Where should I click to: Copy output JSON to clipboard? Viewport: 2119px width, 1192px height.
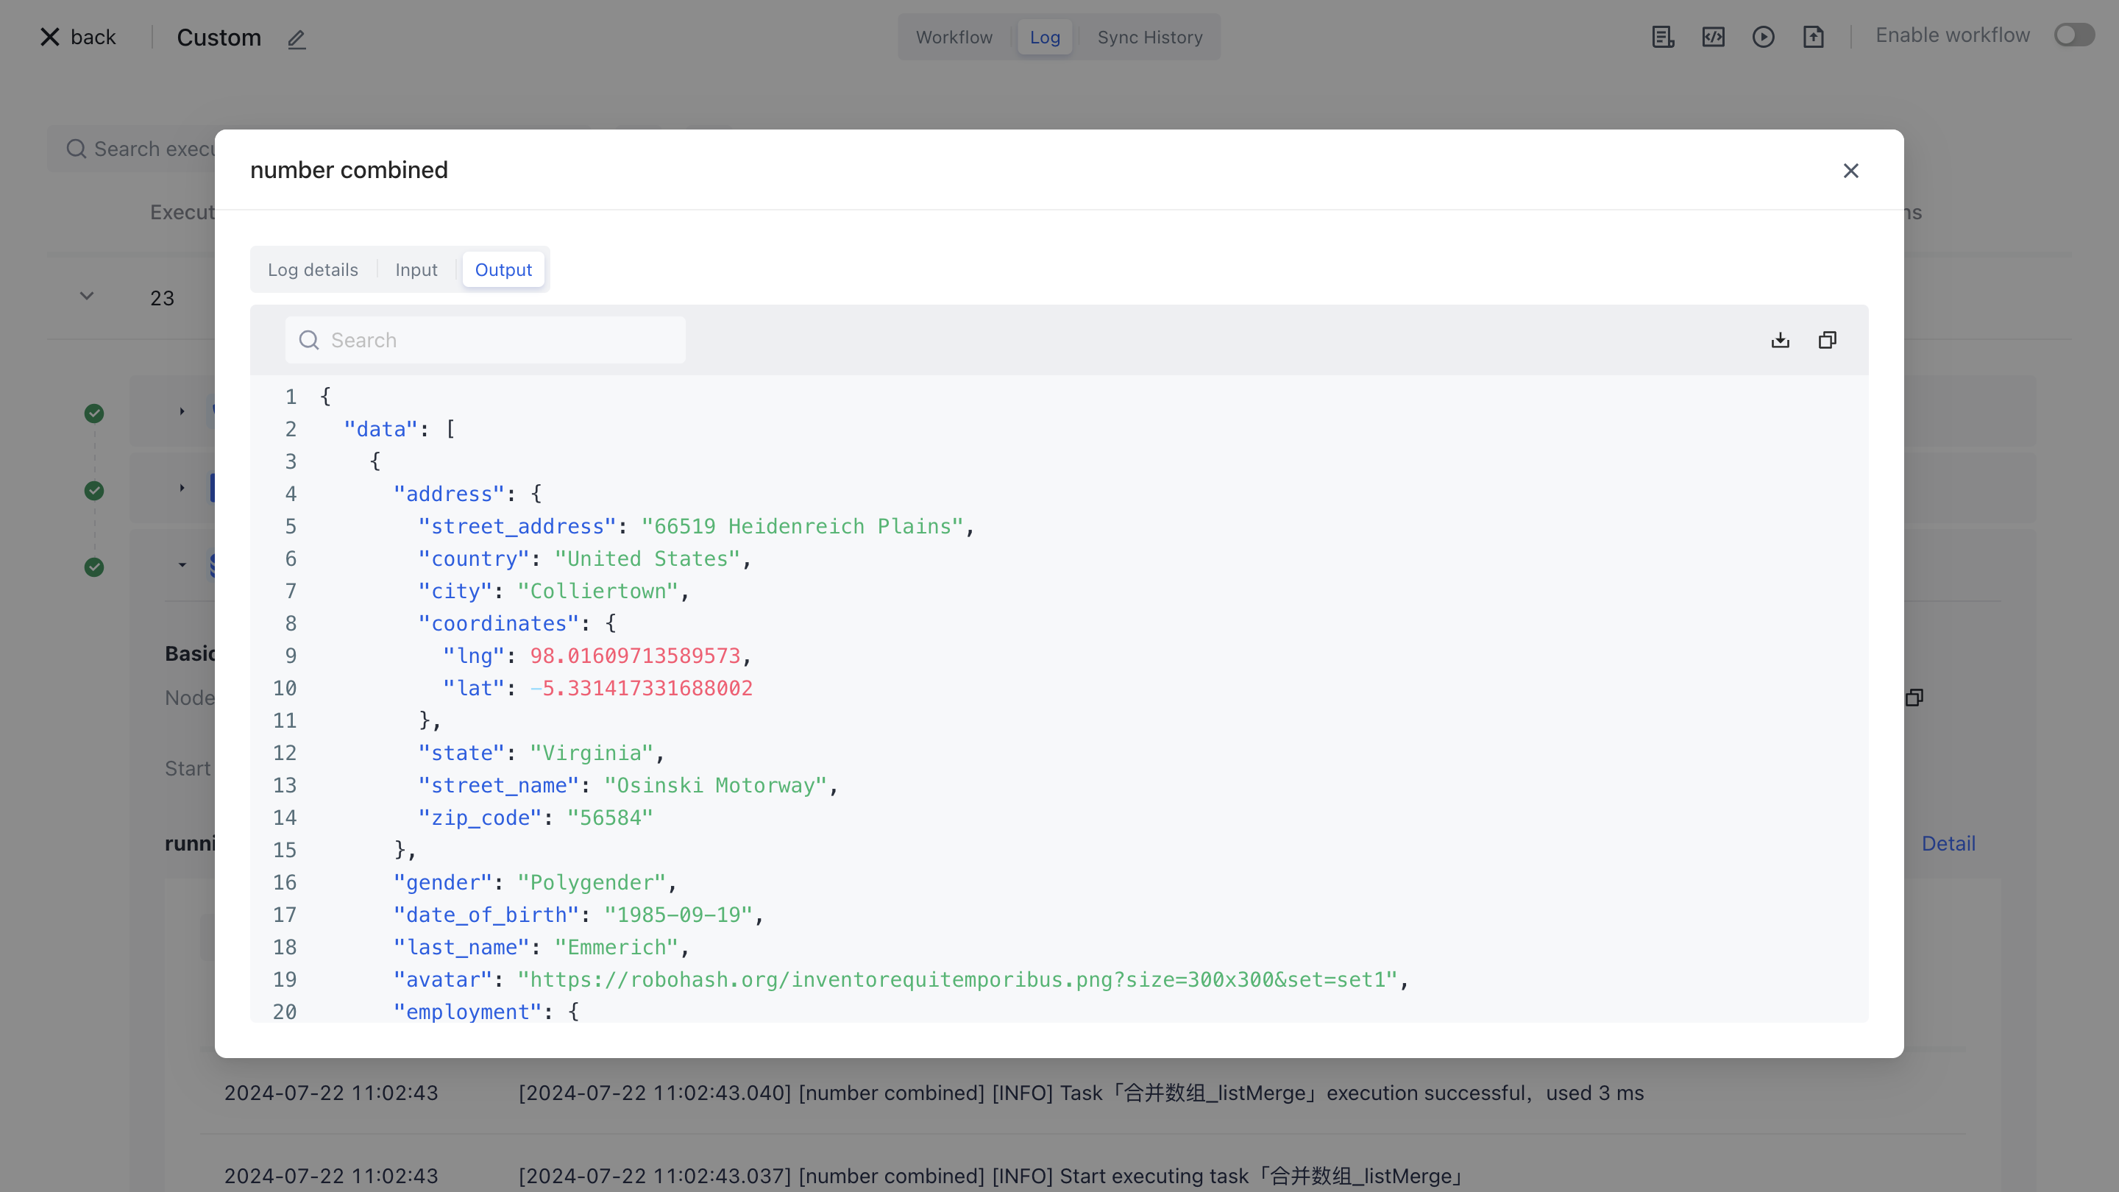[1827, 340]
